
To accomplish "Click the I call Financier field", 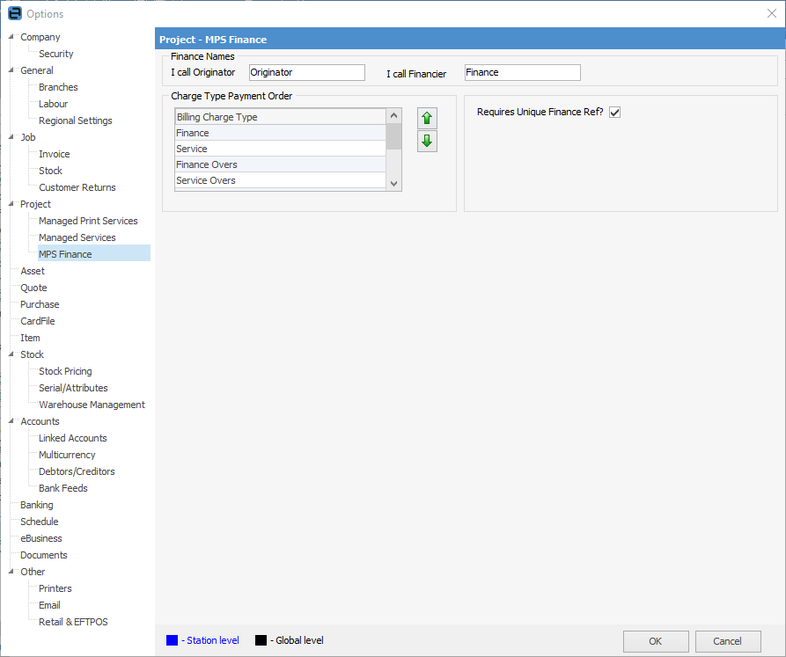I will point(522,72).
